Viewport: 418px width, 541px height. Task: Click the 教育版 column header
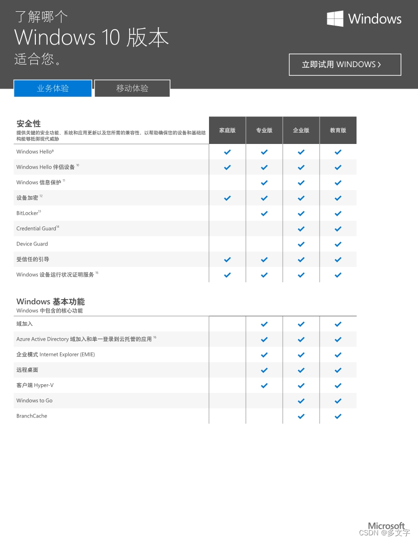coord(338,130)
